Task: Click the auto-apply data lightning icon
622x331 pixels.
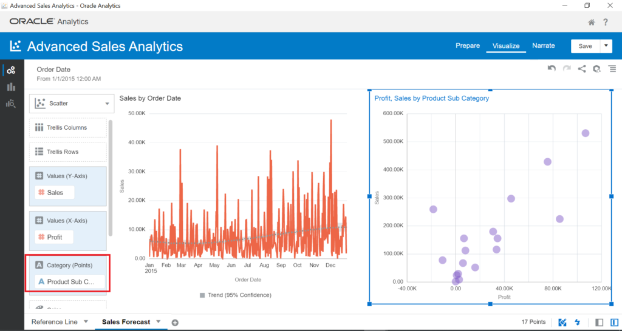Action: pos(577,323)
